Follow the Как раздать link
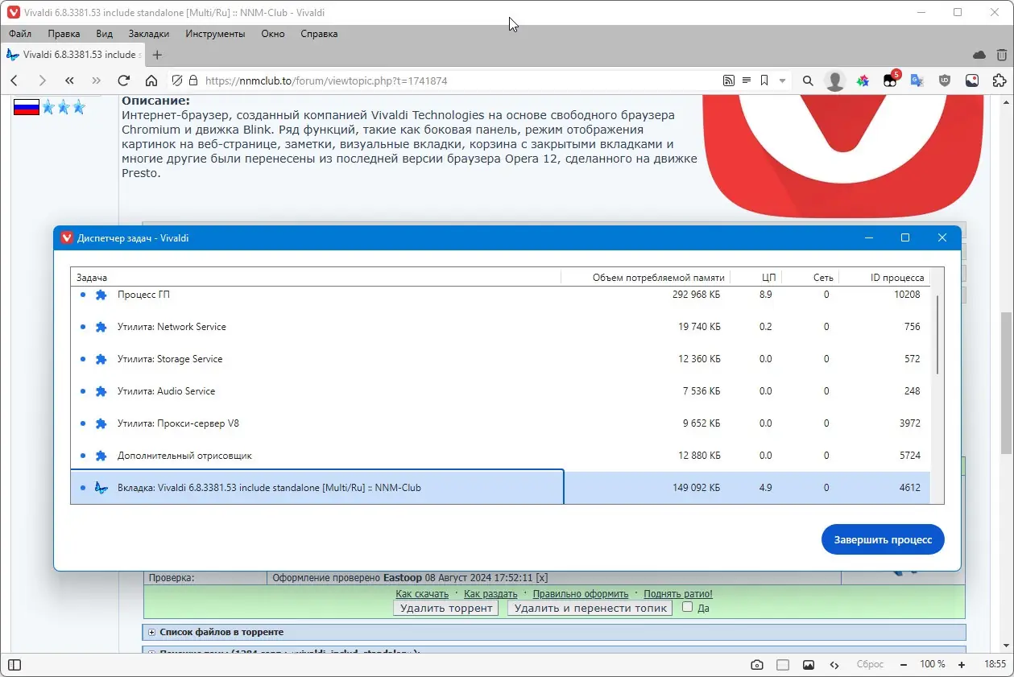This screenshot has width=1014, height=677. coord(490,594)
